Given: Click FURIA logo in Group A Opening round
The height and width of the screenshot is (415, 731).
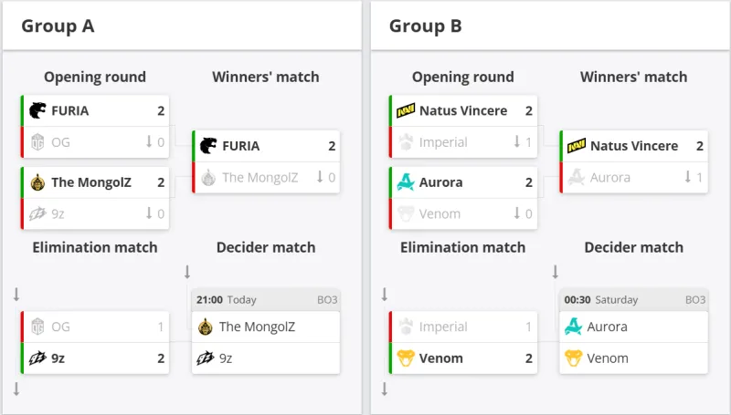Looking at the screenshot, I should click(37, 111).
